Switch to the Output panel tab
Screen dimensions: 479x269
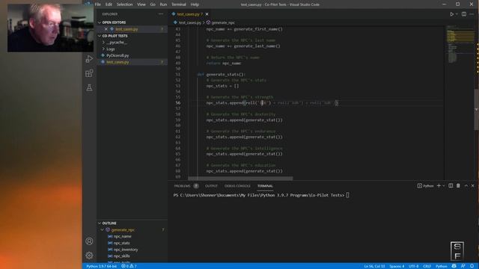pos(211,186)
